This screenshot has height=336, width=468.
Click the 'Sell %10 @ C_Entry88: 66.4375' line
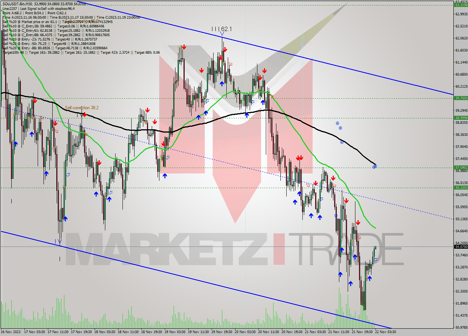pyautogui.click(x=56, y=35)
